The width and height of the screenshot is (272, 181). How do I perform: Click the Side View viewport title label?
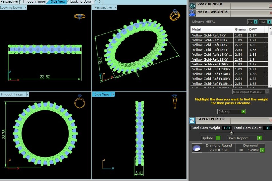point(102,94)
